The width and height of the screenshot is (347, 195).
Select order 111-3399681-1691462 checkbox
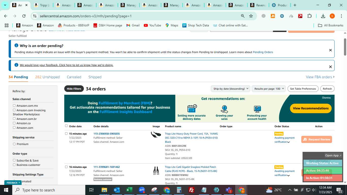click(66, 167)
